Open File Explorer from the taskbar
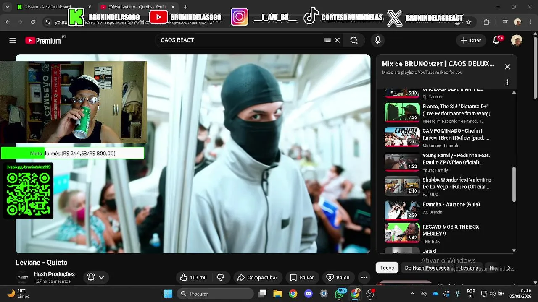538x302 pixels. point(277,294)
